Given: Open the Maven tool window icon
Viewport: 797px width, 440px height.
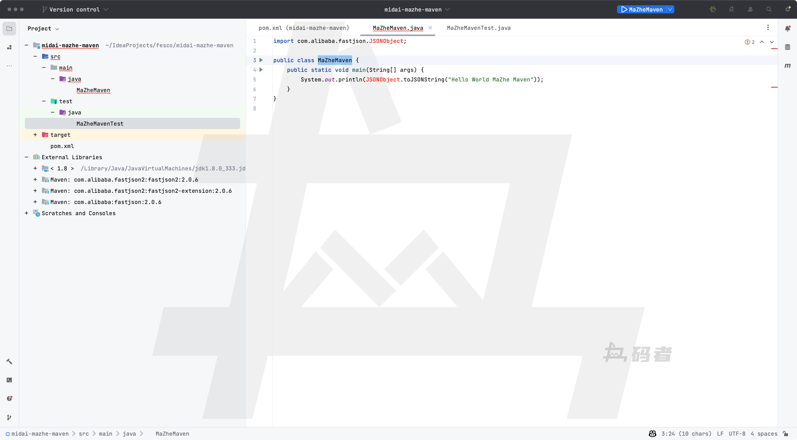Looking at the screenshot, I should coord(787,66).
